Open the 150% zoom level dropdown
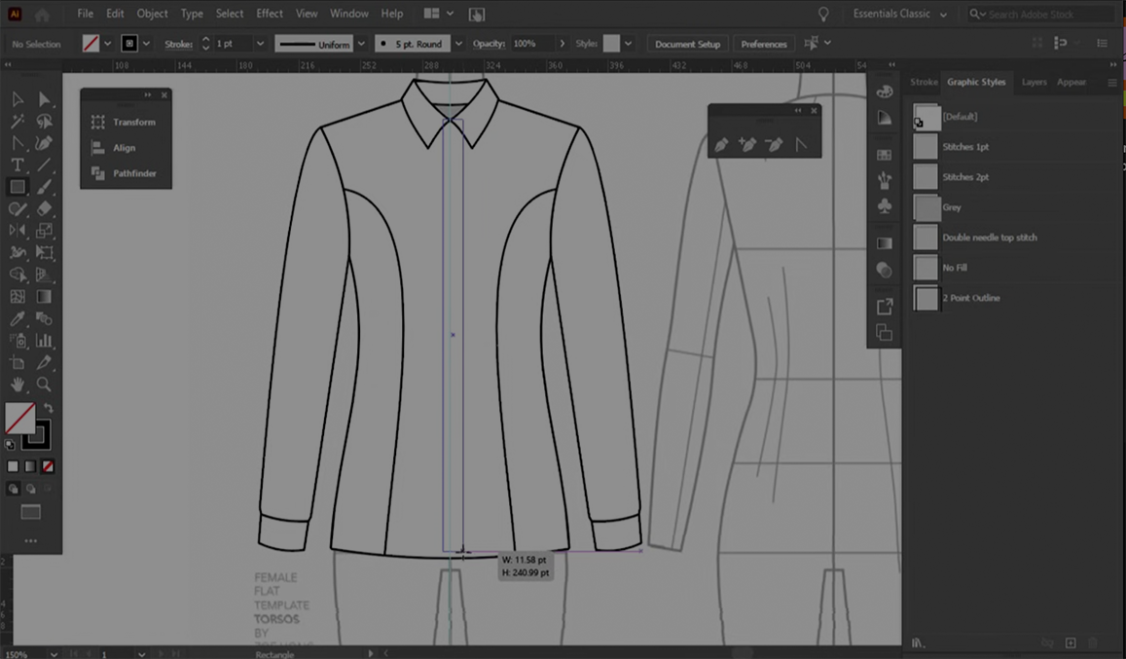 (54, 654)
